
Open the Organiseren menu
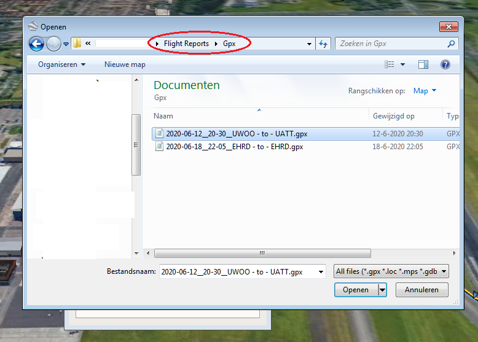click(x=61, y=64)
